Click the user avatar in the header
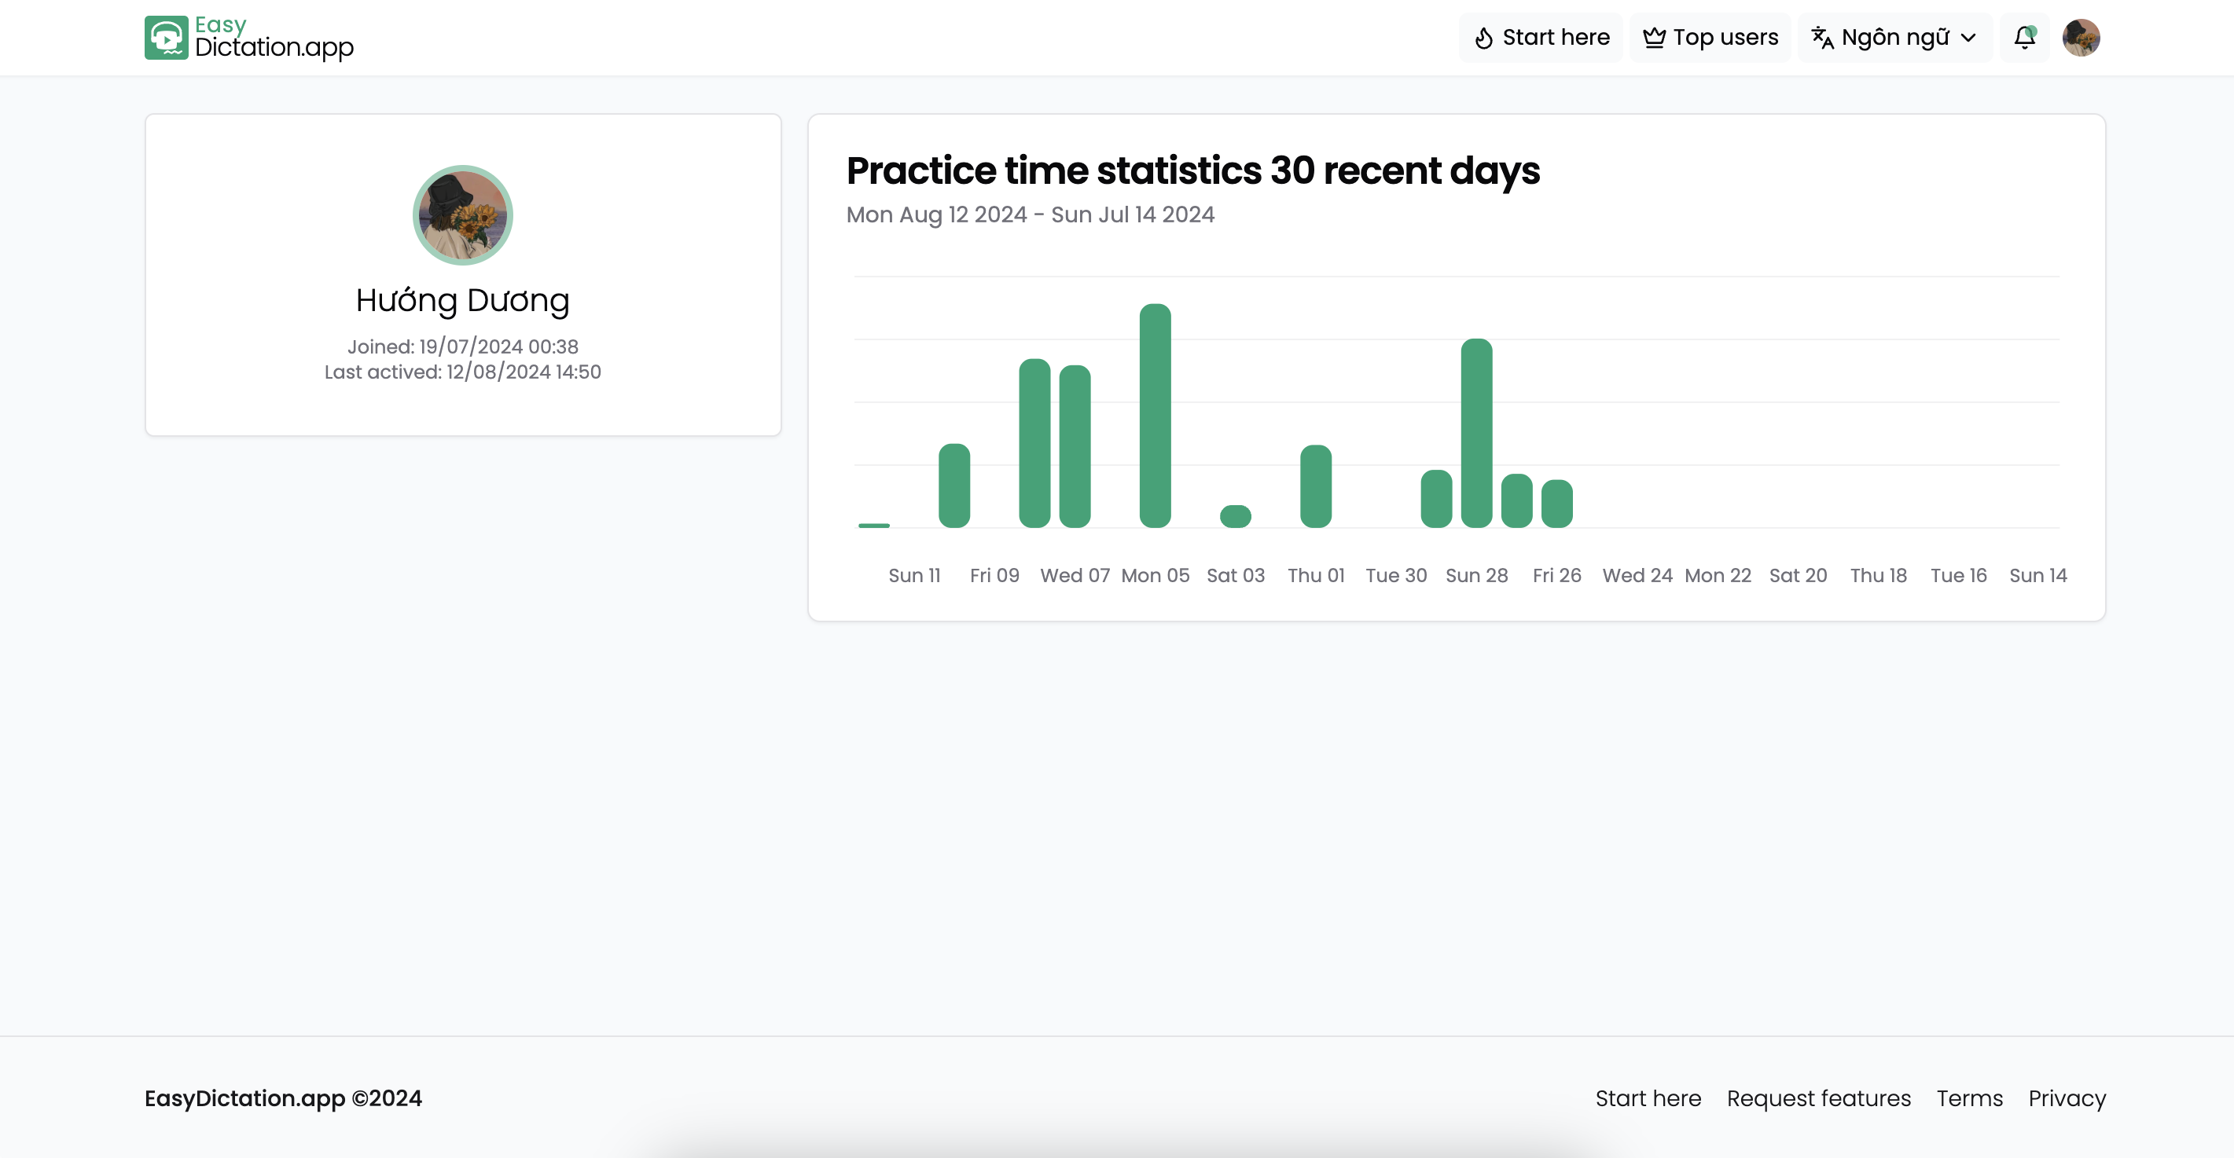Viewport: 2234px width, 1158px height. click(2081, 37)
